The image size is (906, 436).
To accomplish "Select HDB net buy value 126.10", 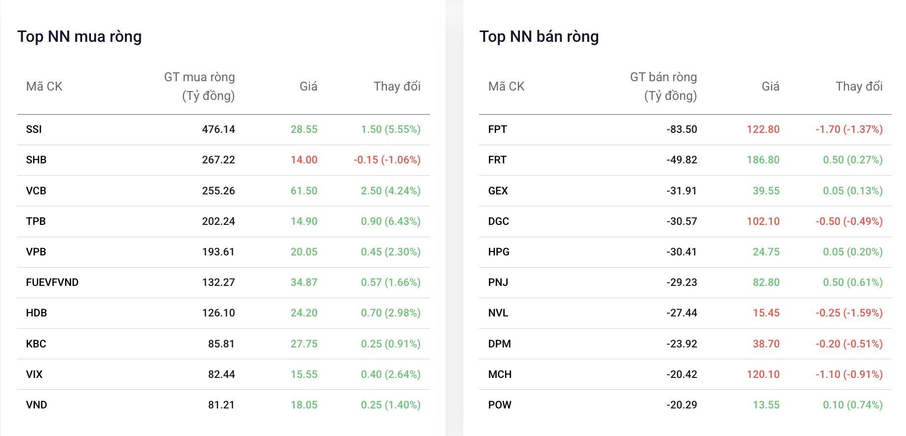I will [218, 313].
